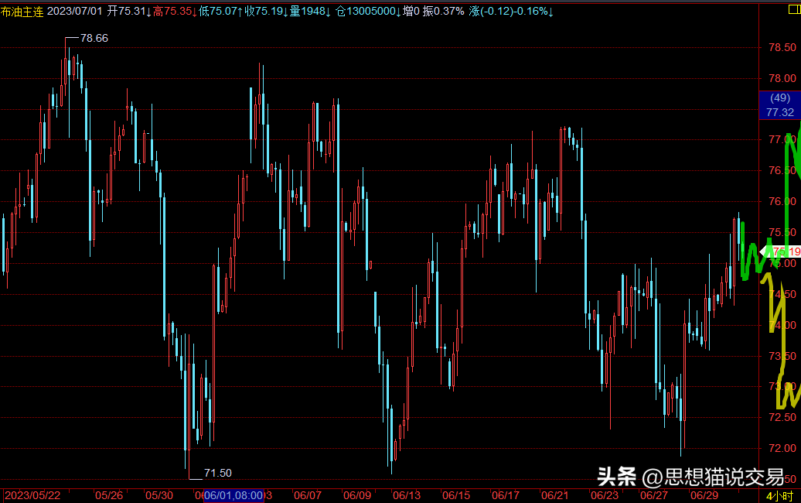This screenshot has height=503, width=801.
Task: Click the 78.66 high price marker
Action: click(x=94, y=38)
